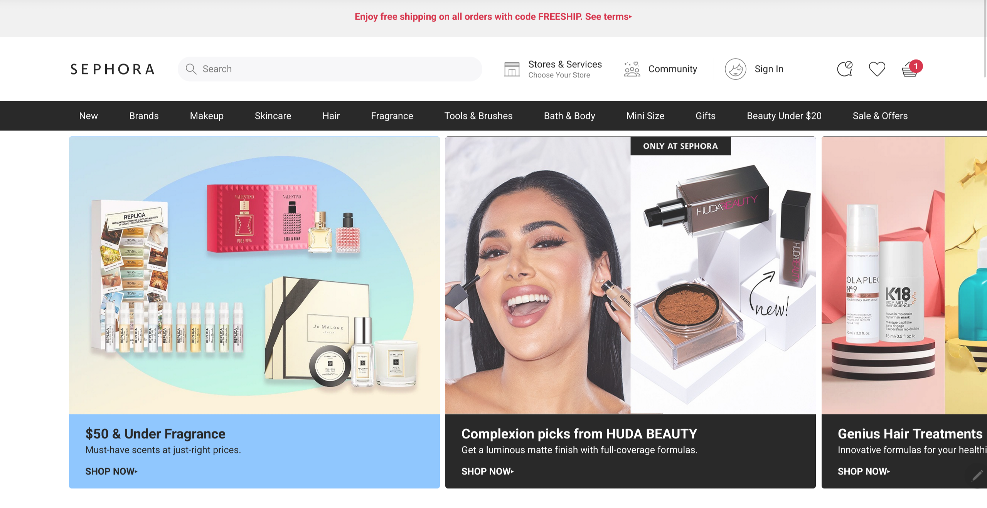Open the Fragrance menu
The image size is (987, 508).
point(392,116)
